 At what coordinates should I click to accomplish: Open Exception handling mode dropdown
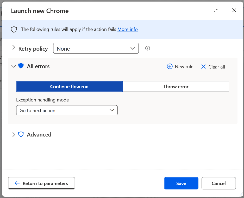pyautogui.click(x=67, y=110)
